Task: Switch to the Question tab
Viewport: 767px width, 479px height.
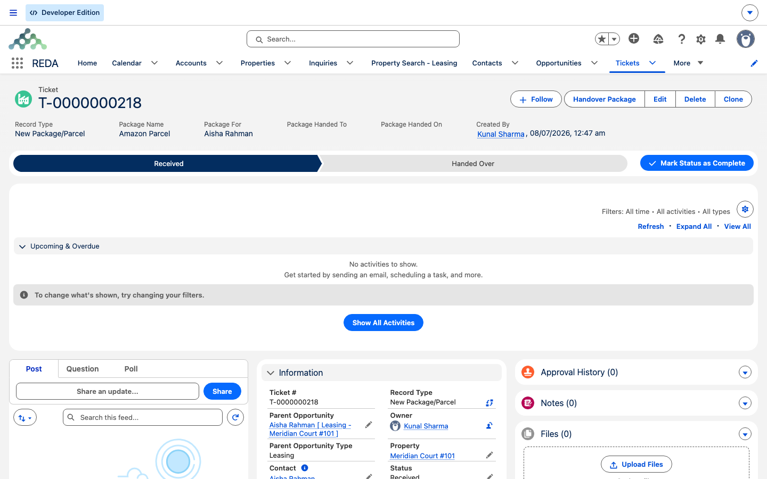Action: [x=83, y=369]
